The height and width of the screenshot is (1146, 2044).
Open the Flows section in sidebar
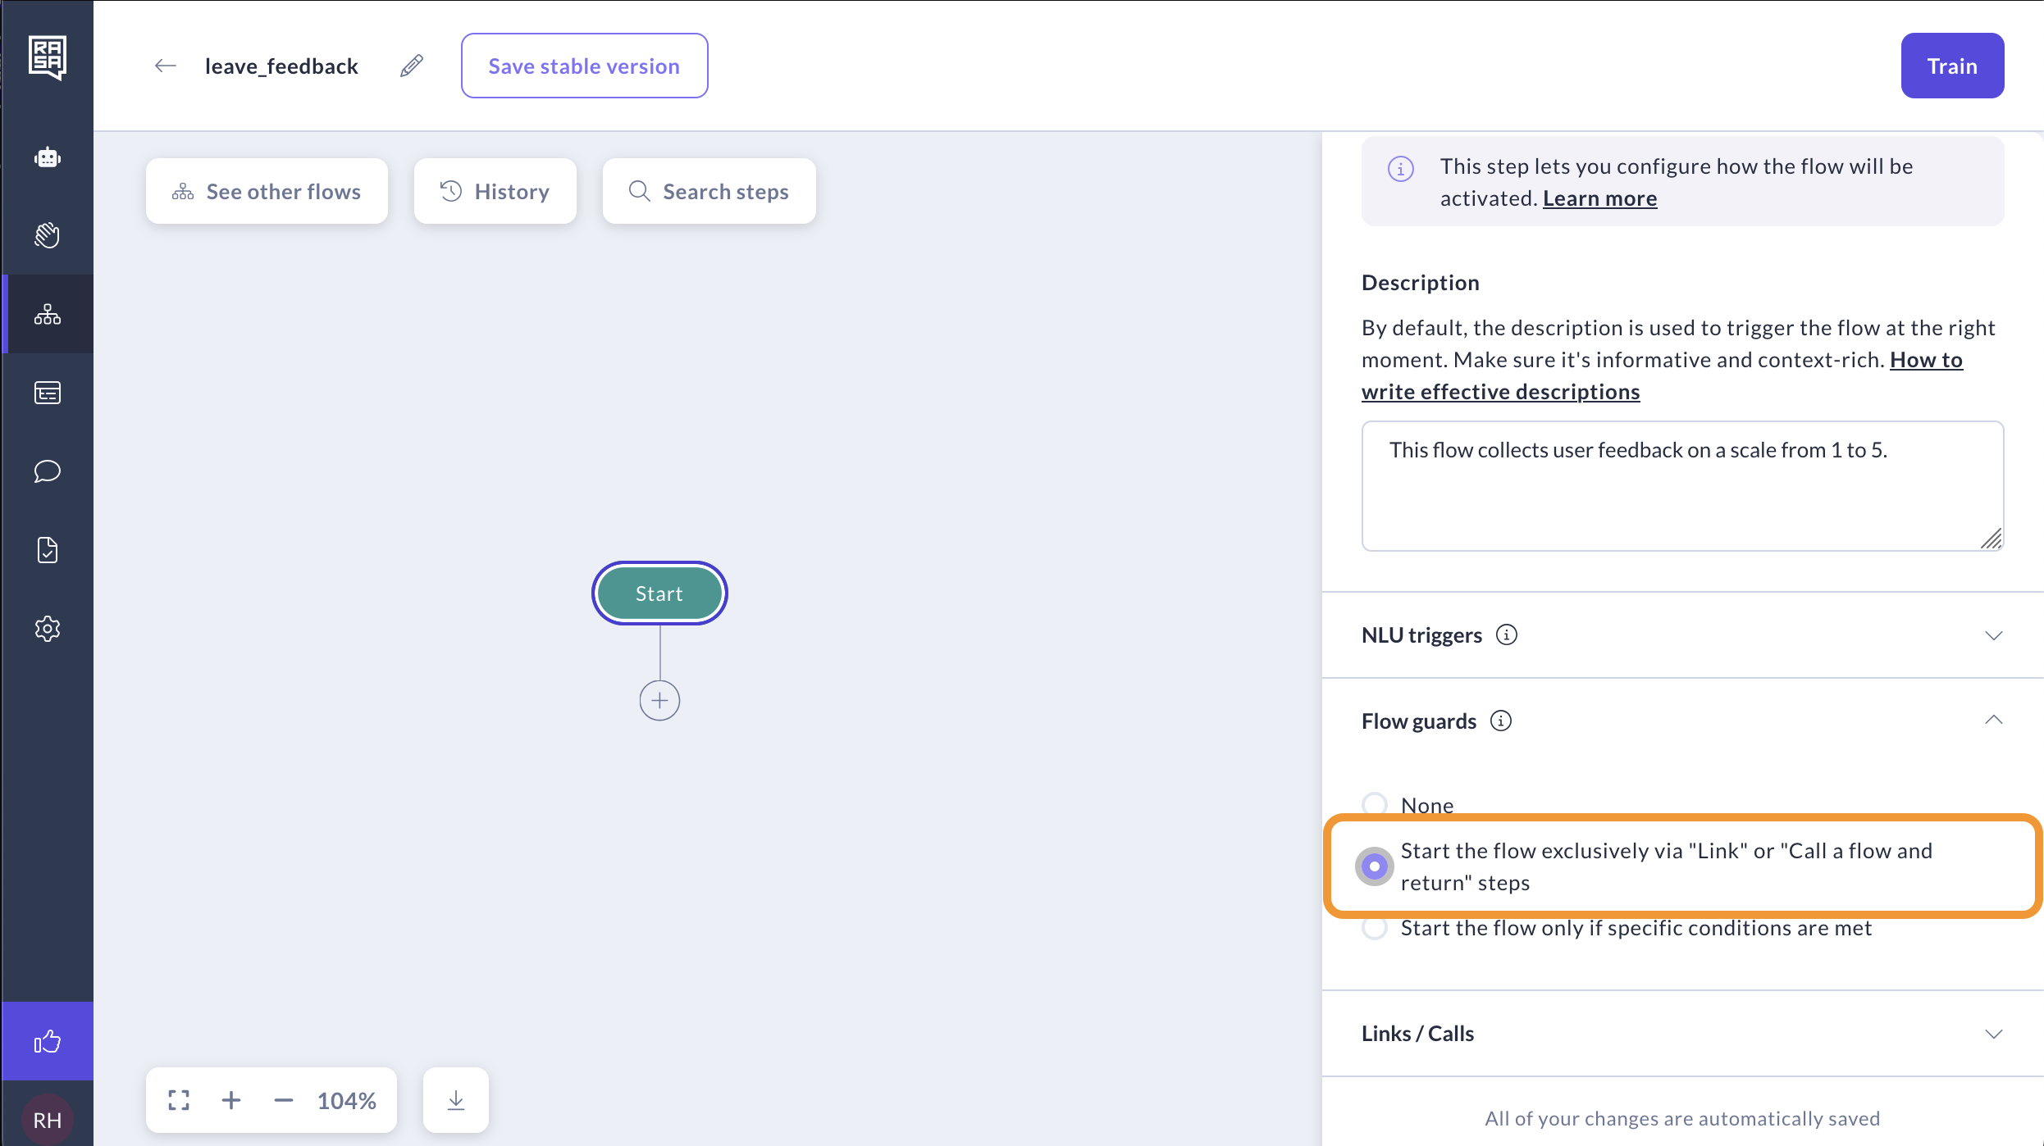coord(48,314)
